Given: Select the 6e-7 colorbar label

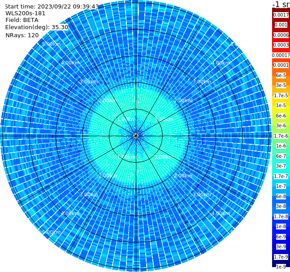Looking at the screenshot, I should [281, 156].
